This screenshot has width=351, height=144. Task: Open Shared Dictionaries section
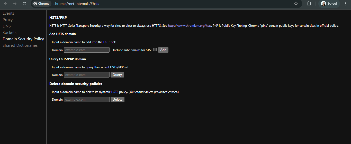[x=20, y=45]
